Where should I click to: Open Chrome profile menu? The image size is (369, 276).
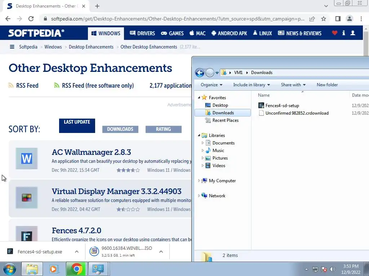350,19
